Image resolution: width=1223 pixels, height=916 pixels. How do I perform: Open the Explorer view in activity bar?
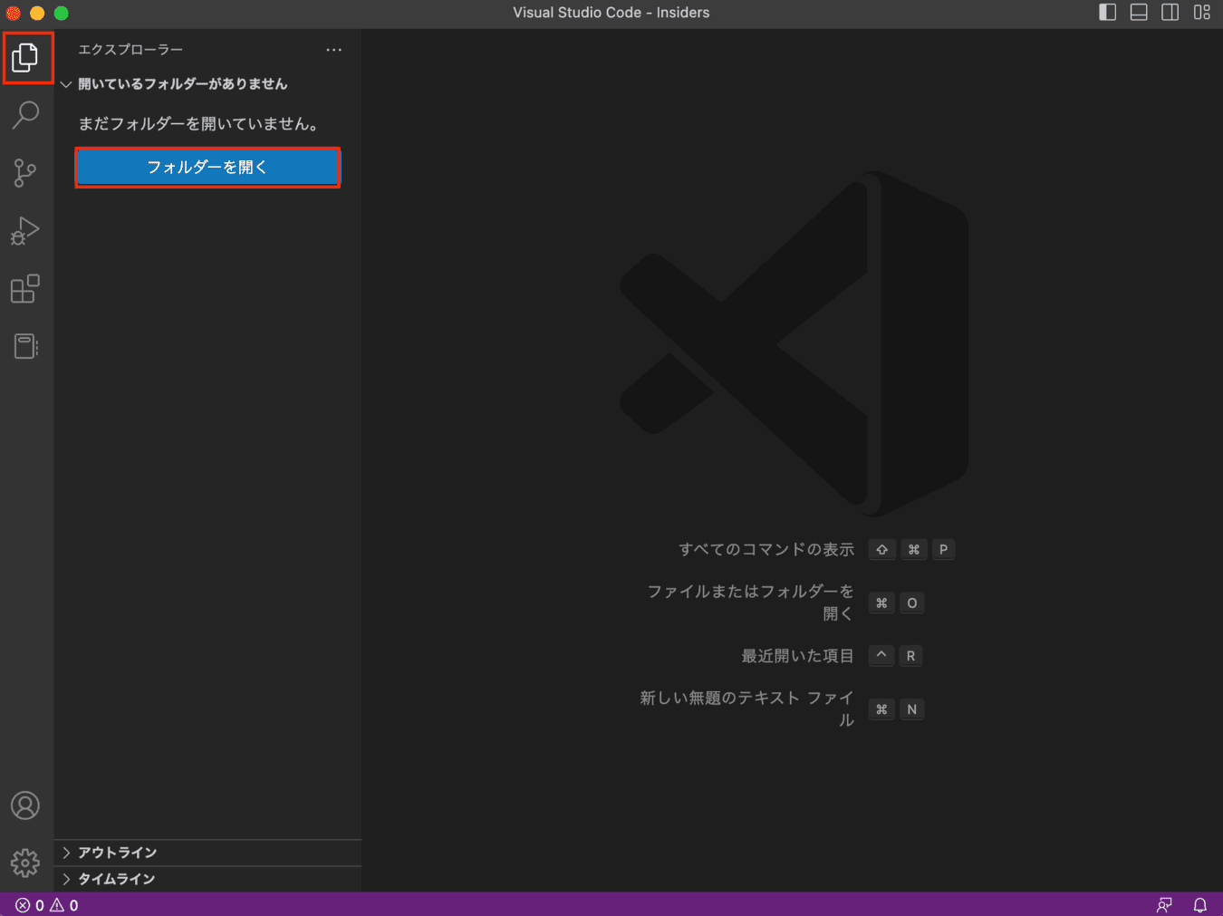[25, 58]
